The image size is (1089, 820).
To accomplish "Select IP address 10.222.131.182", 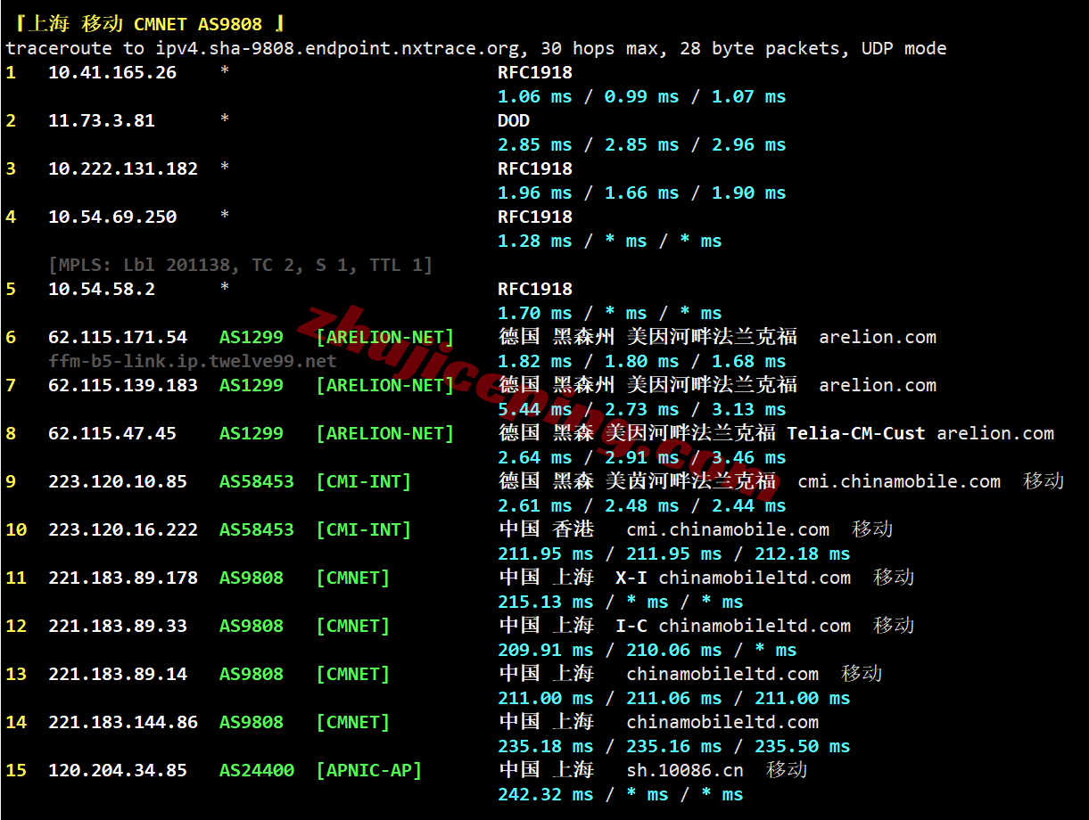I will coord(123,168).
